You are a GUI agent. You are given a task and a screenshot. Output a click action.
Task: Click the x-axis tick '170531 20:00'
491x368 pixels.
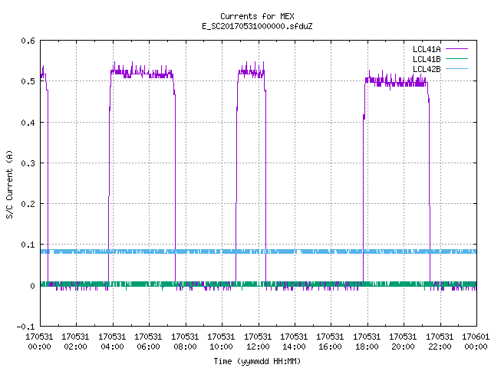coord(403,342)
